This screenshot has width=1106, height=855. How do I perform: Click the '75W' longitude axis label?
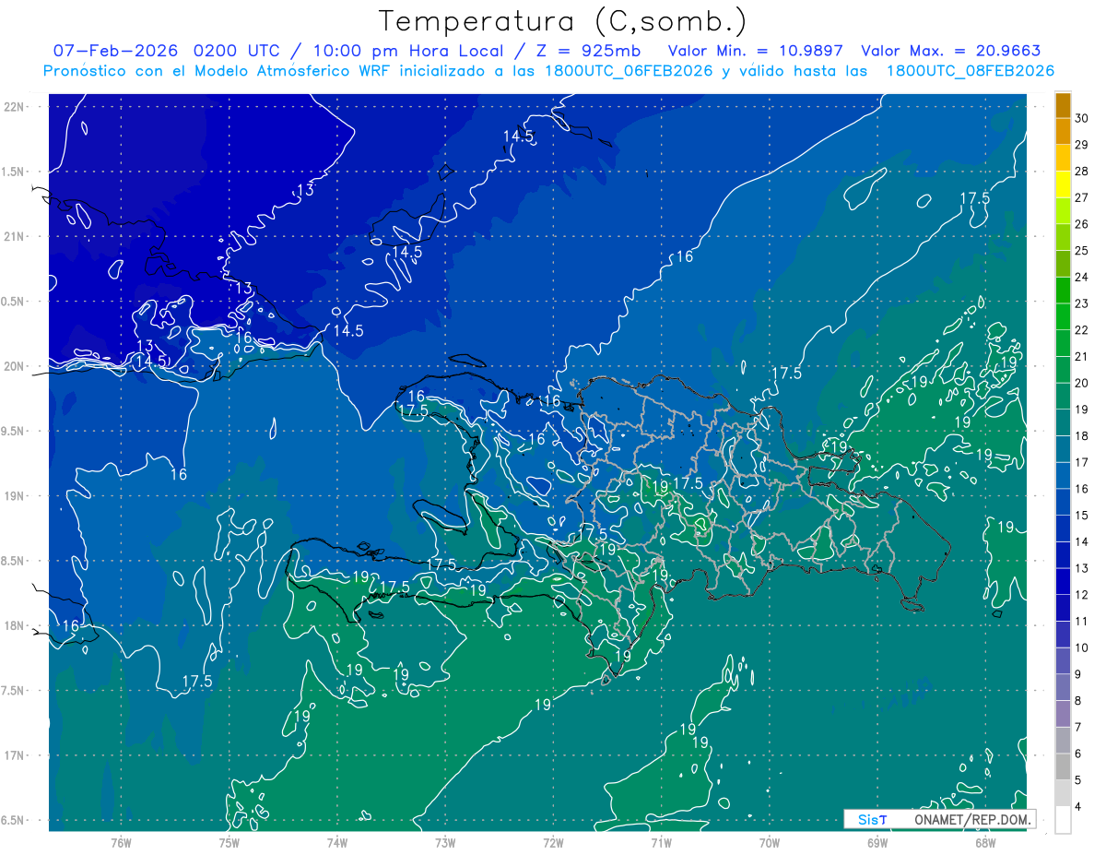(229, 842)
